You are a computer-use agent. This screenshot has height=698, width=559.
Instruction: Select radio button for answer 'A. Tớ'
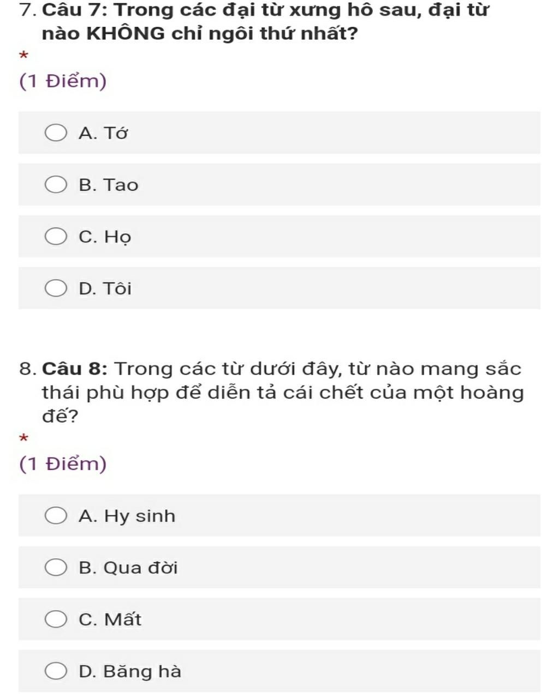[56, 133]
